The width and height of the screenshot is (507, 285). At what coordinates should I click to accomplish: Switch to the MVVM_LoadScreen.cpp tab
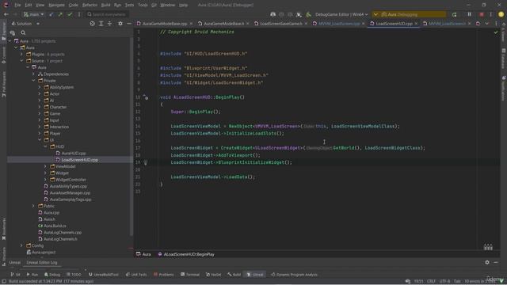tap(339, 24)
